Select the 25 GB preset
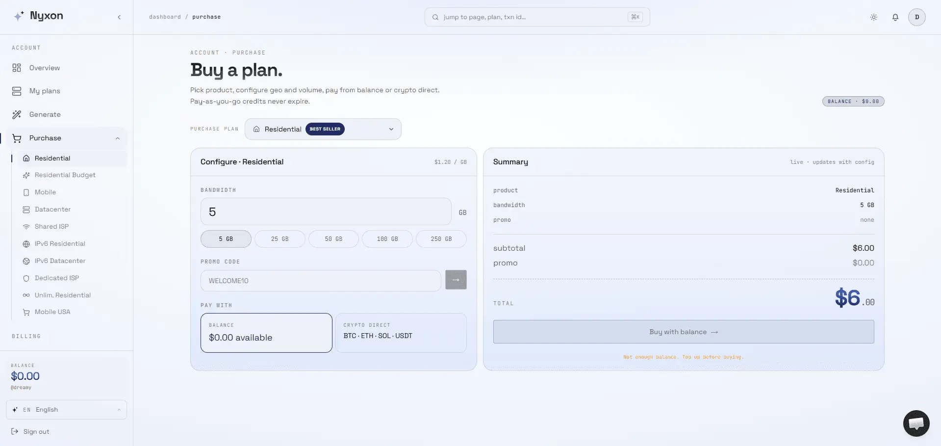Screen dimensions: 941x446 click(280, 239)
